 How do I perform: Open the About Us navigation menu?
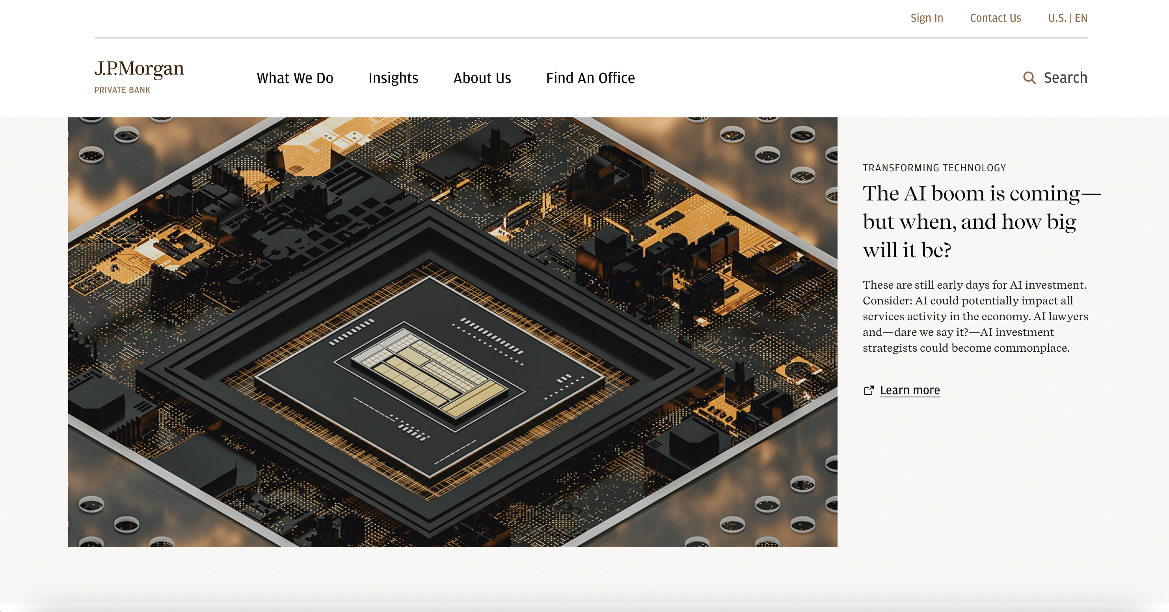click(x=482, y=78)
